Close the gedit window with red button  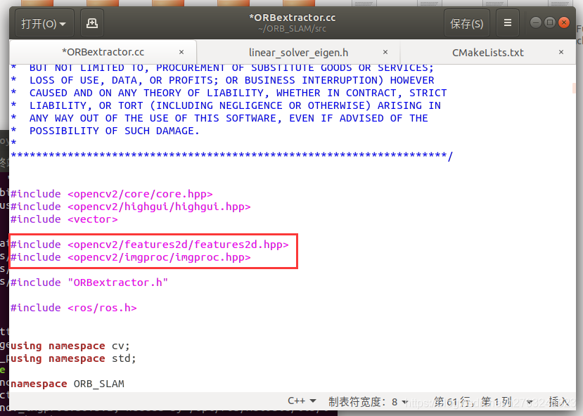(564, 22)
